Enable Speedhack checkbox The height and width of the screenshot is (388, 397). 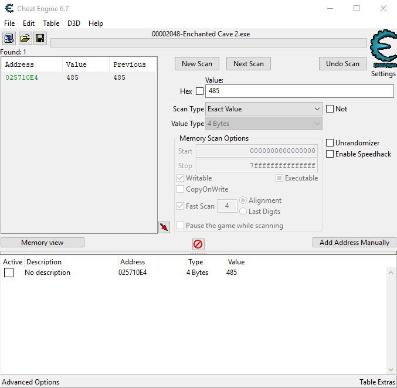click(x=330, y=154)
